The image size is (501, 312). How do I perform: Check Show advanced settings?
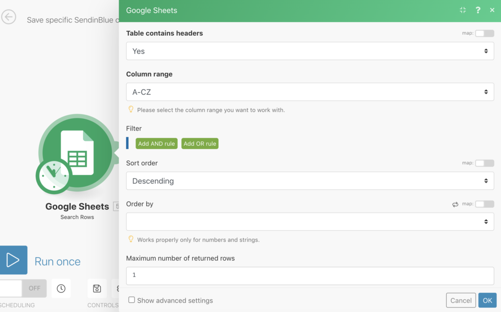pyautogui.click(x=131, y=300)
